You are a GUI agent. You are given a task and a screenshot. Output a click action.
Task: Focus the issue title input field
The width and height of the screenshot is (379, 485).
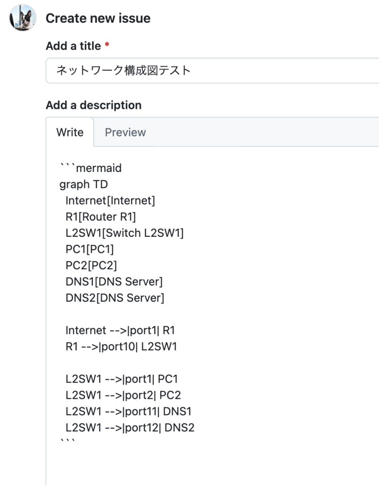[x=212, y=71]
